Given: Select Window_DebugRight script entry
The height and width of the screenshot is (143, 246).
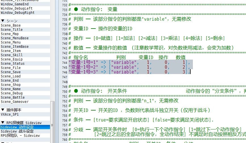Looking at the screenshot, I should coord(25,13).
